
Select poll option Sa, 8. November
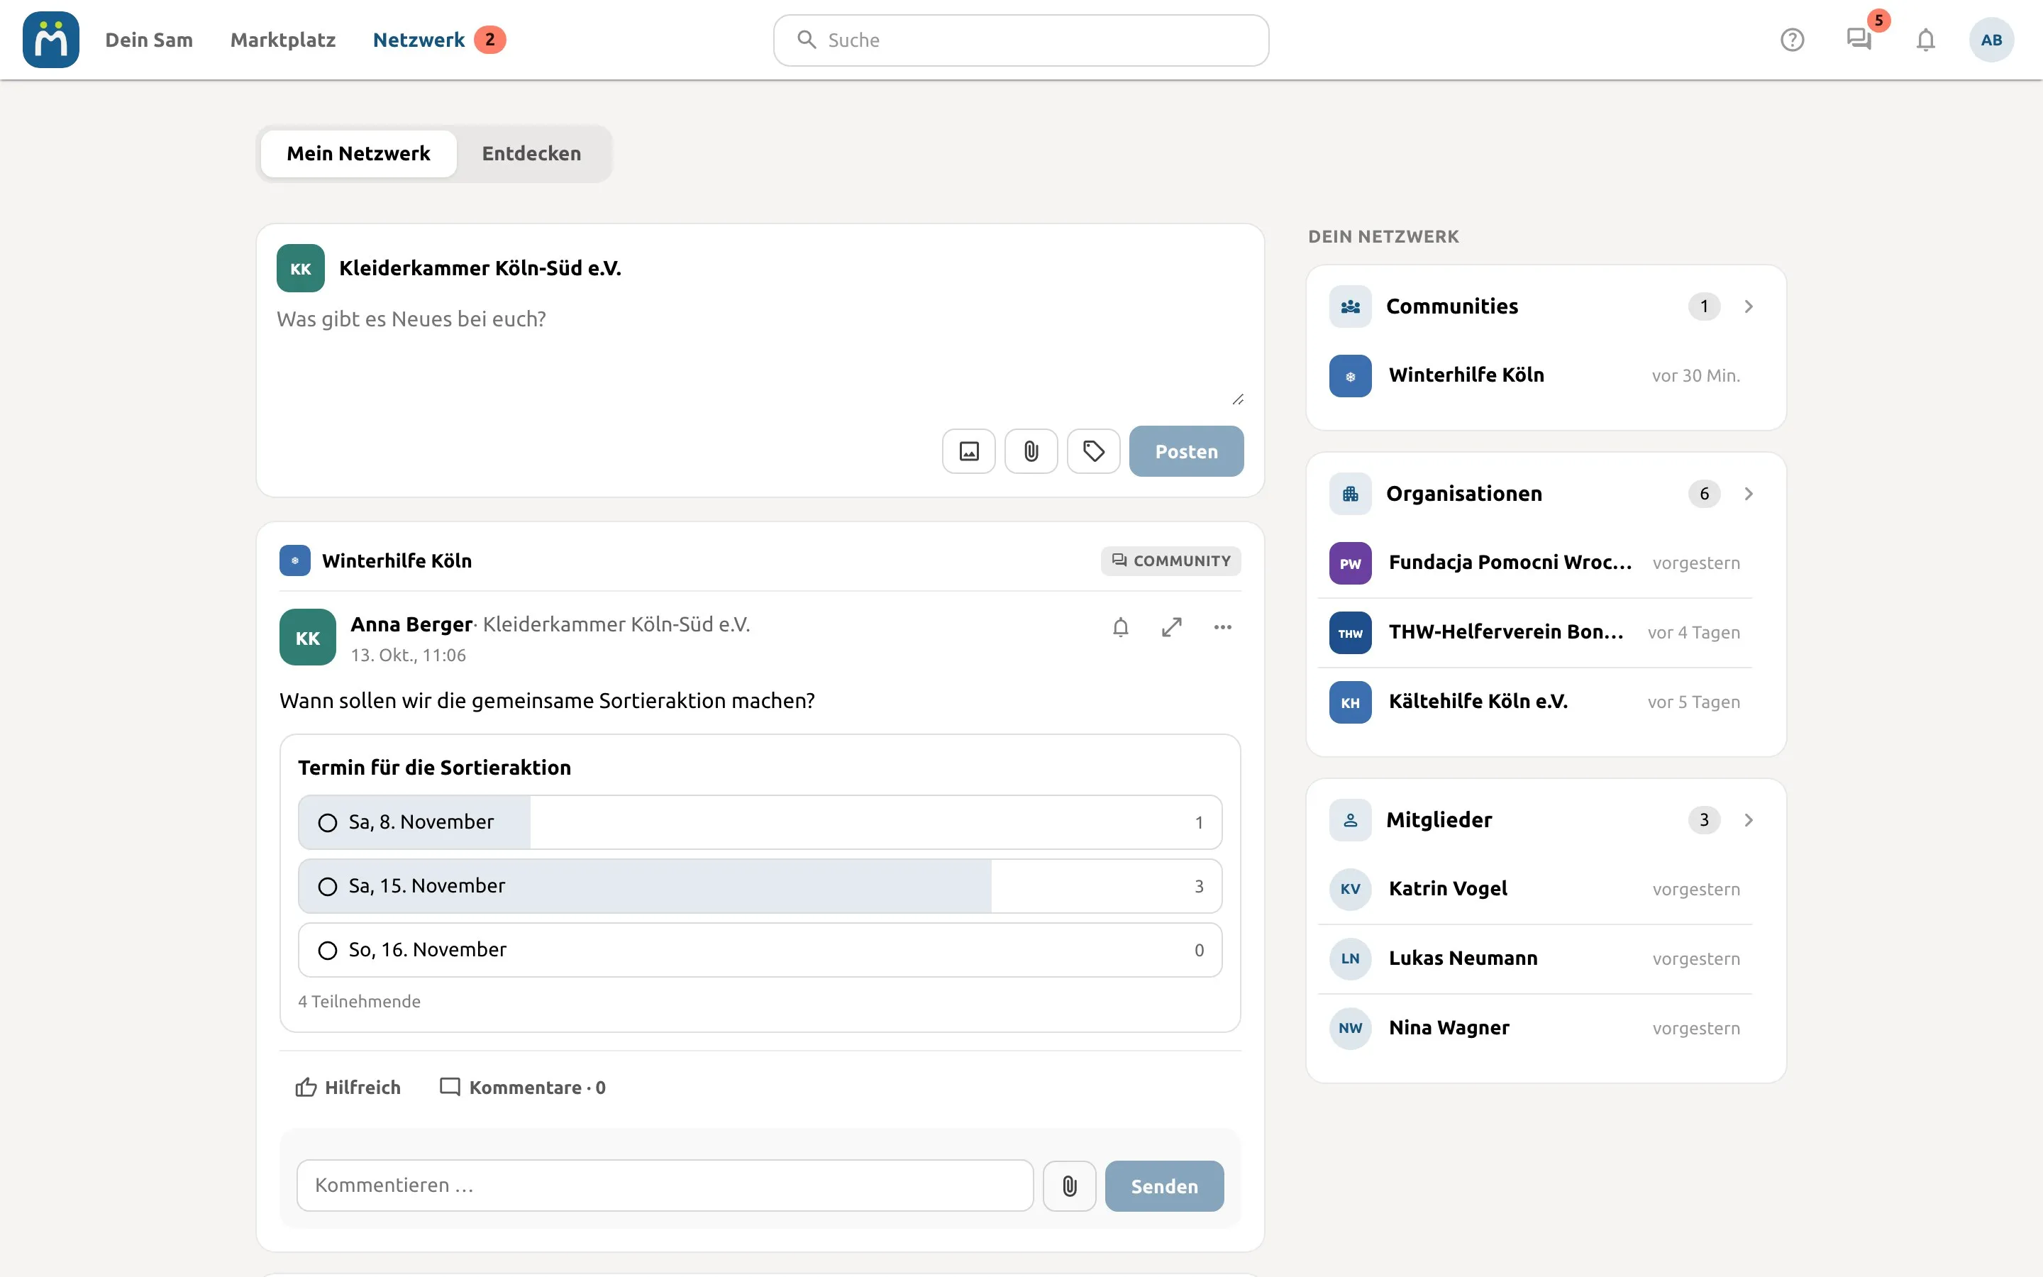760,822
